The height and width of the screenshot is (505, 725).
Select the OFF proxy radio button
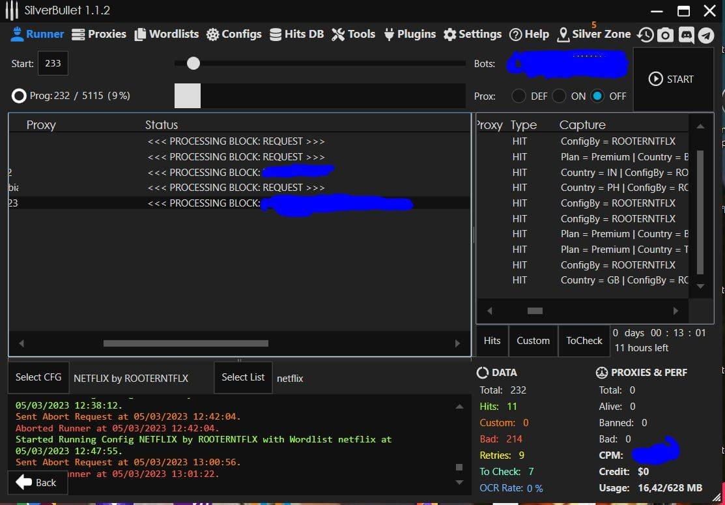click(597, 96)
